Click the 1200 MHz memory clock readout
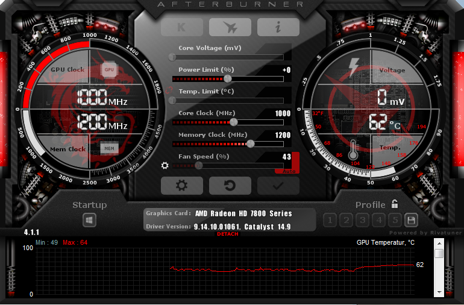This screenshot has height=305, width=464. 102,122
